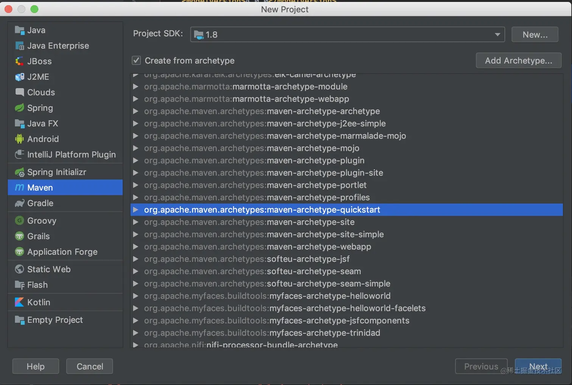Click the Android robot icon

coord(19,139)
